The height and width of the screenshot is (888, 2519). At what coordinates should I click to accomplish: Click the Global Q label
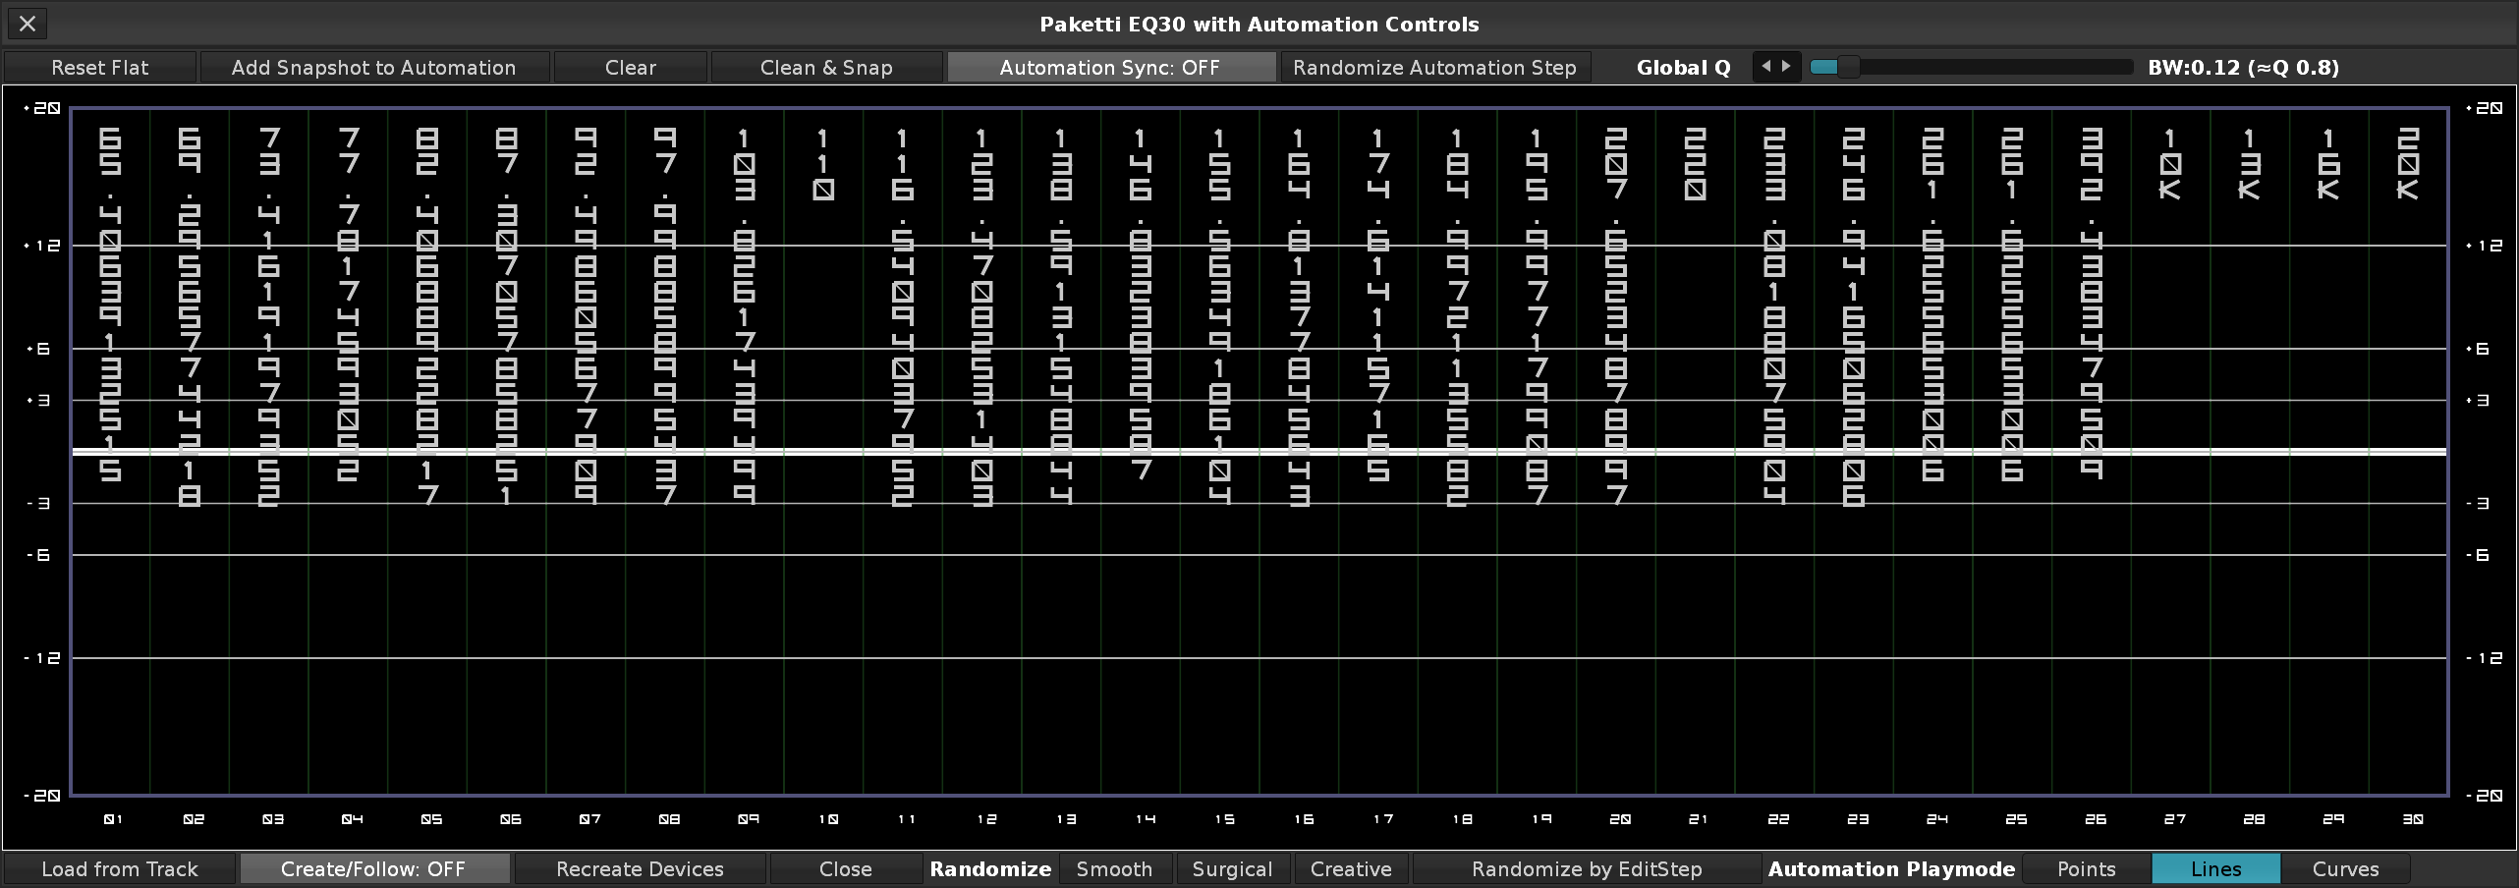[1684, 68]
